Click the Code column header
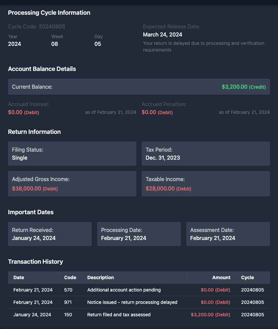 pos(70,277)
